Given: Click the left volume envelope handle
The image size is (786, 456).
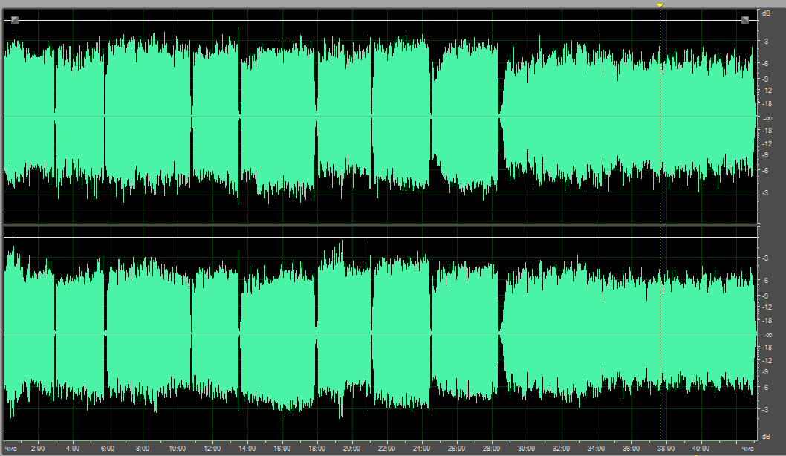Looking at the screenshot, I should [15, 20].
